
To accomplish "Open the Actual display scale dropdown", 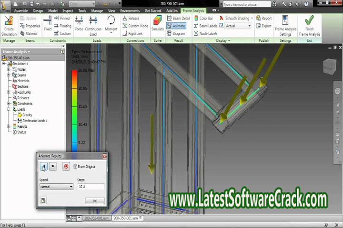I will [x=237, y=26].
